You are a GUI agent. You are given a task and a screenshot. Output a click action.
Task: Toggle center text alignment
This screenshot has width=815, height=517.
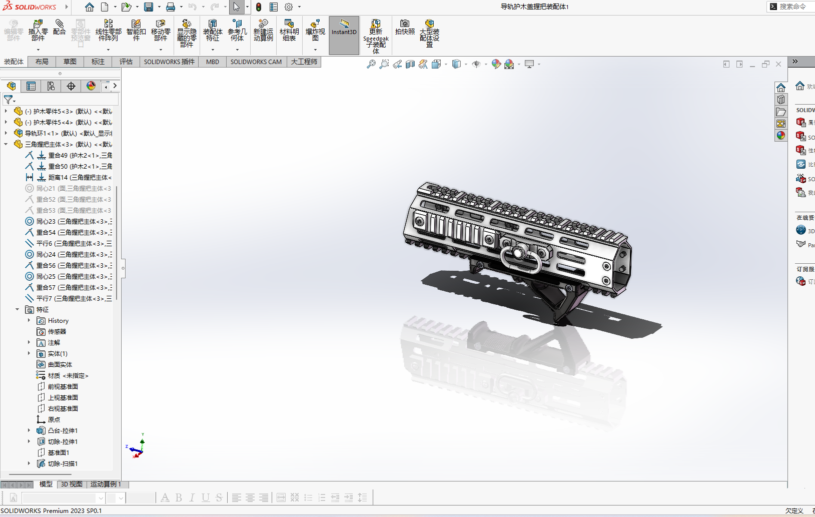pyautogui.click(x=250, y=497)
